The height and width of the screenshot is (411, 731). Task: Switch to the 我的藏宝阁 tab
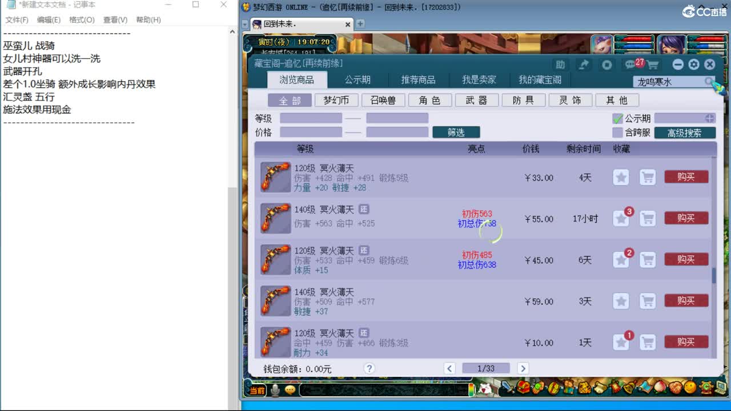point(540,80)
